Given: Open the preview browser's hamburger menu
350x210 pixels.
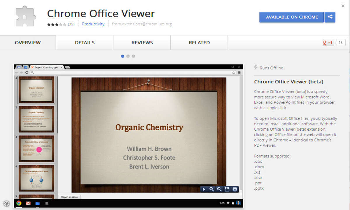Looking at the screenshot, I should [x=239, y=72].
